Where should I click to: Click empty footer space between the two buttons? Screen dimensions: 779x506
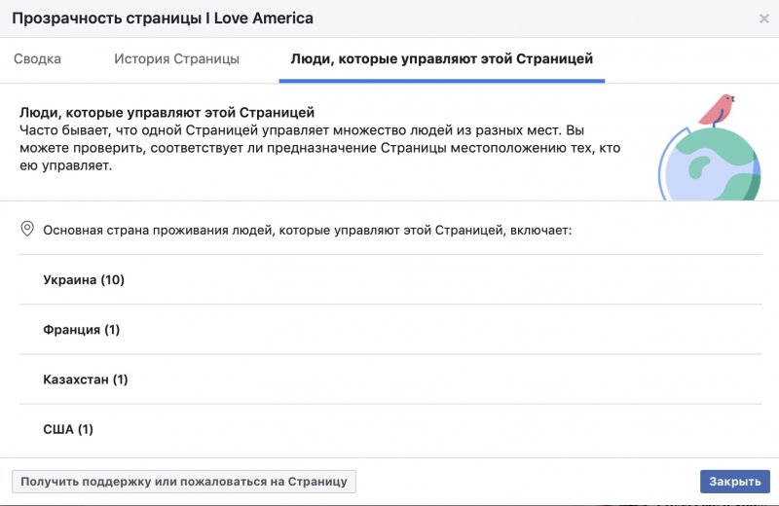click(x=526, y=482)
